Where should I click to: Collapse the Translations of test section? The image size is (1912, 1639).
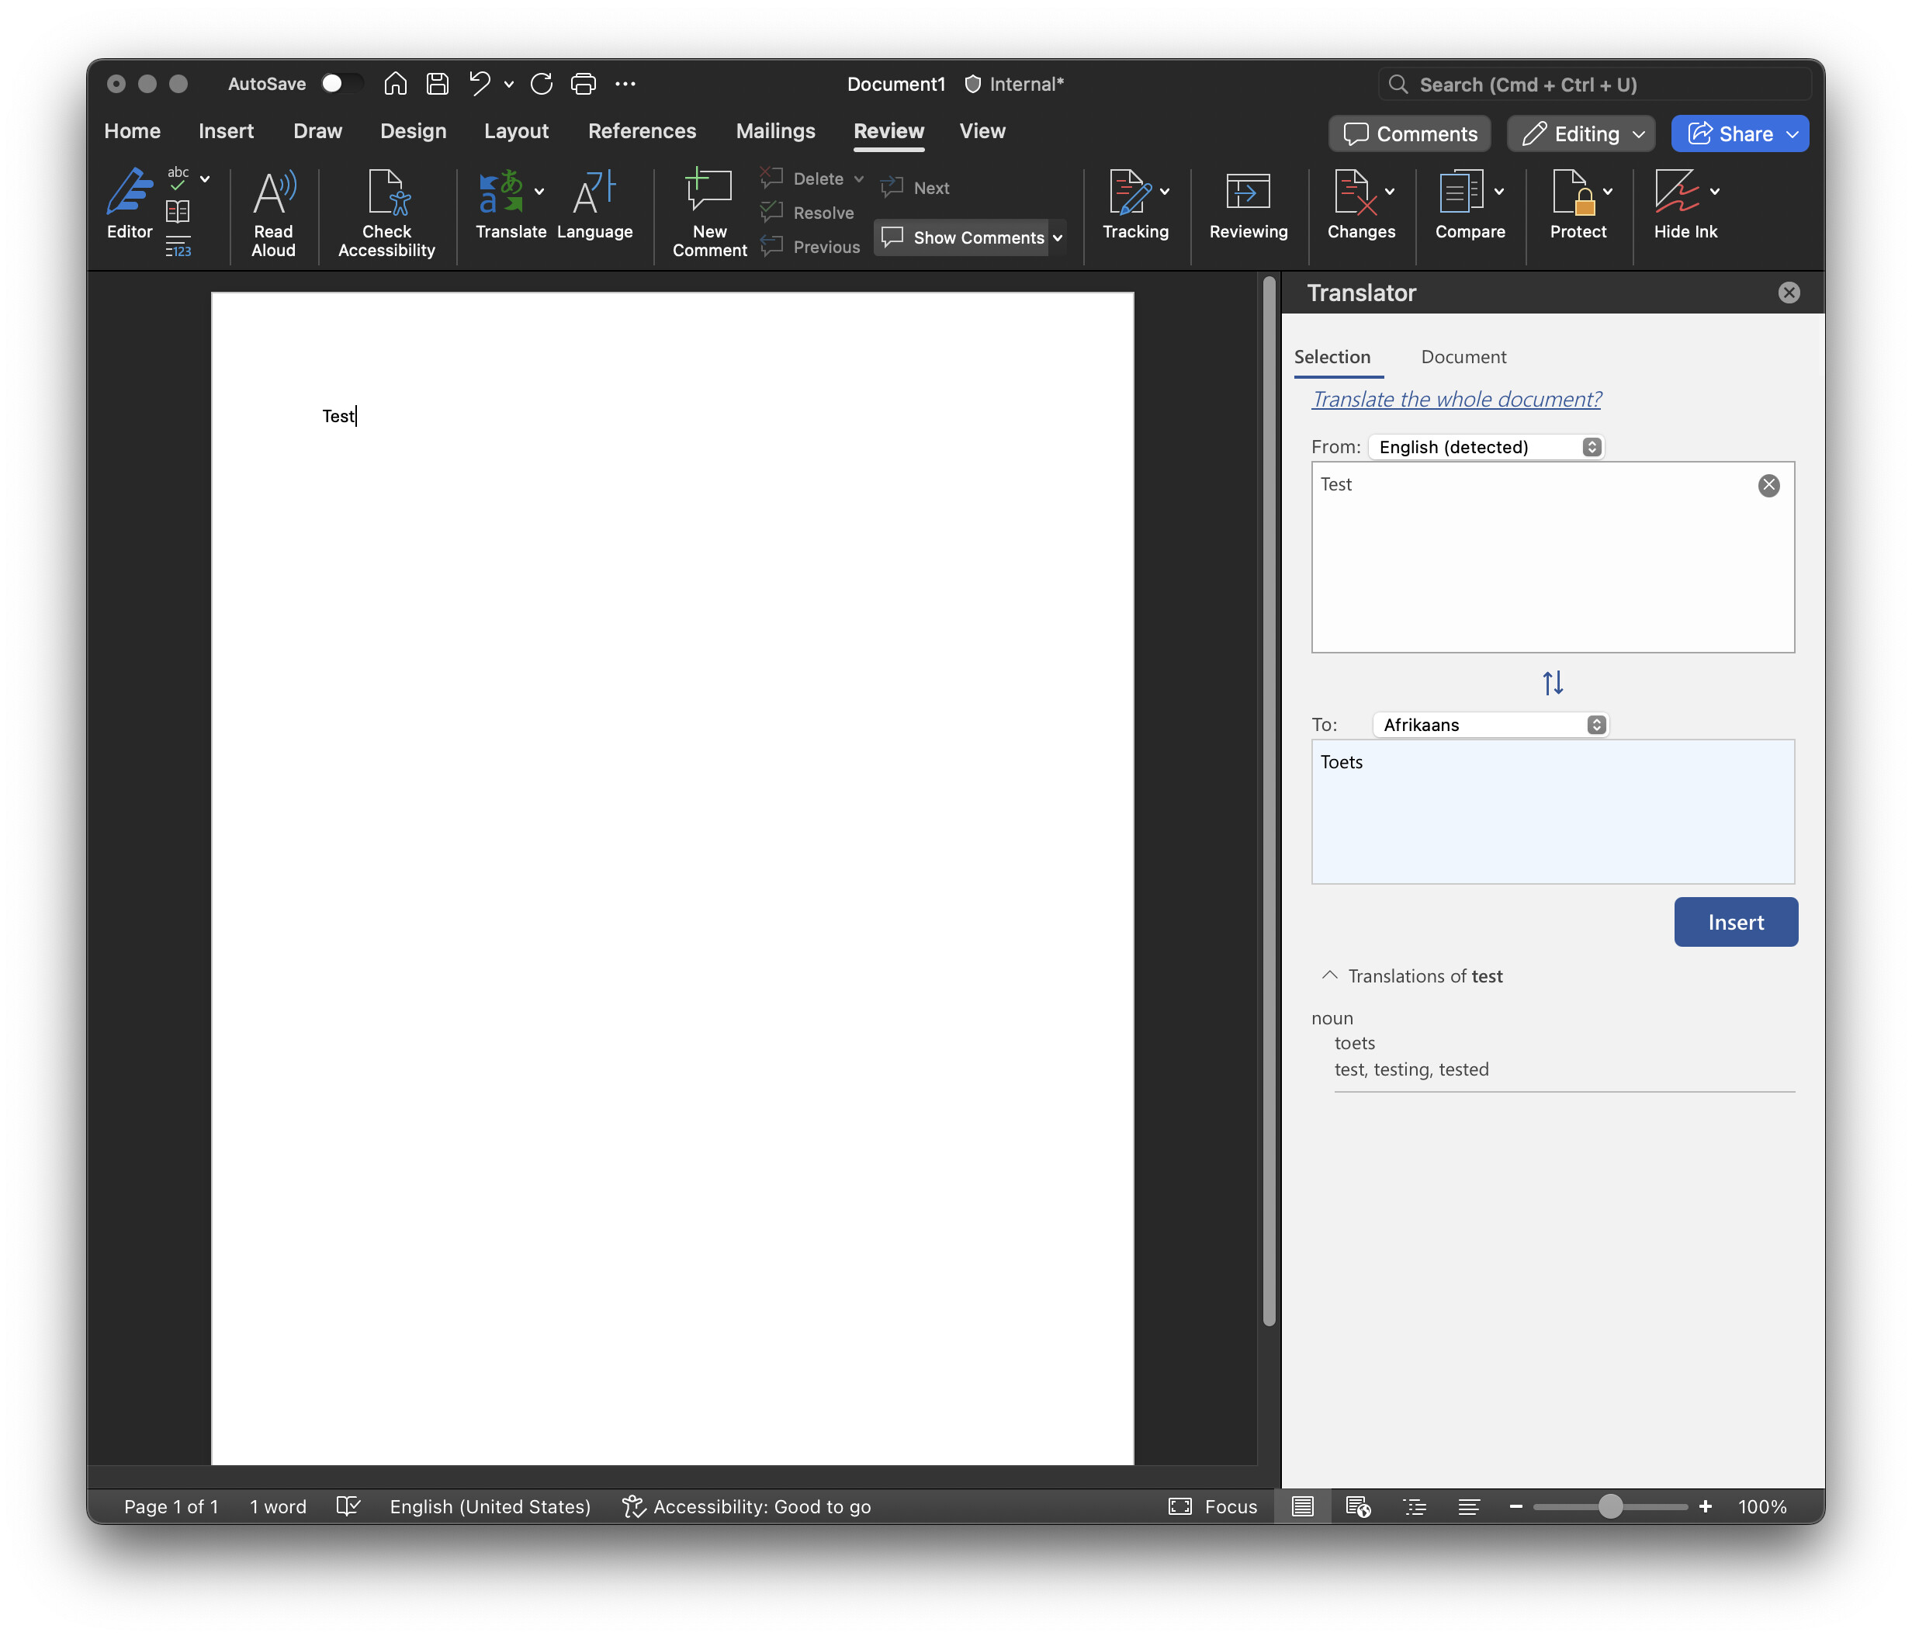click(x=1330, y=975)
